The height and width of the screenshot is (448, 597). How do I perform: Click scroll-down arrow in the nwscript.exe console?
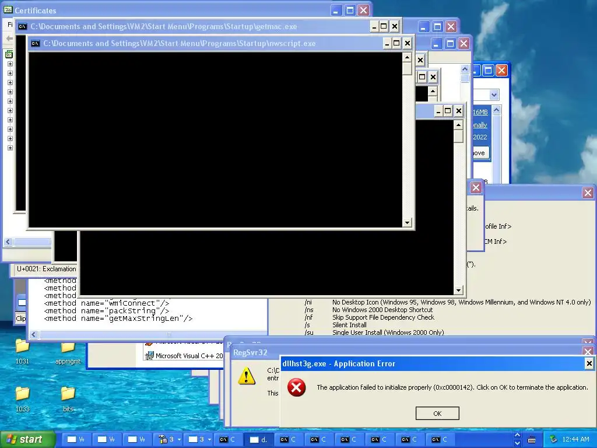[407, 222]
